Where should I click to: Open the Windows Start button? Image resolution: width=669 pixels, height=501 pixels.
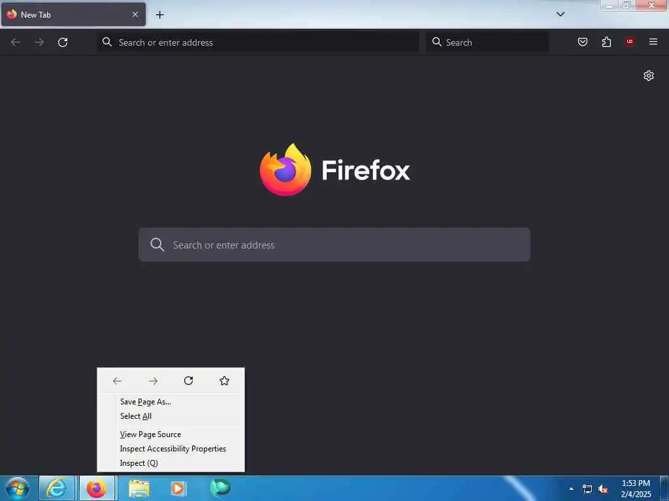[18, 488]
